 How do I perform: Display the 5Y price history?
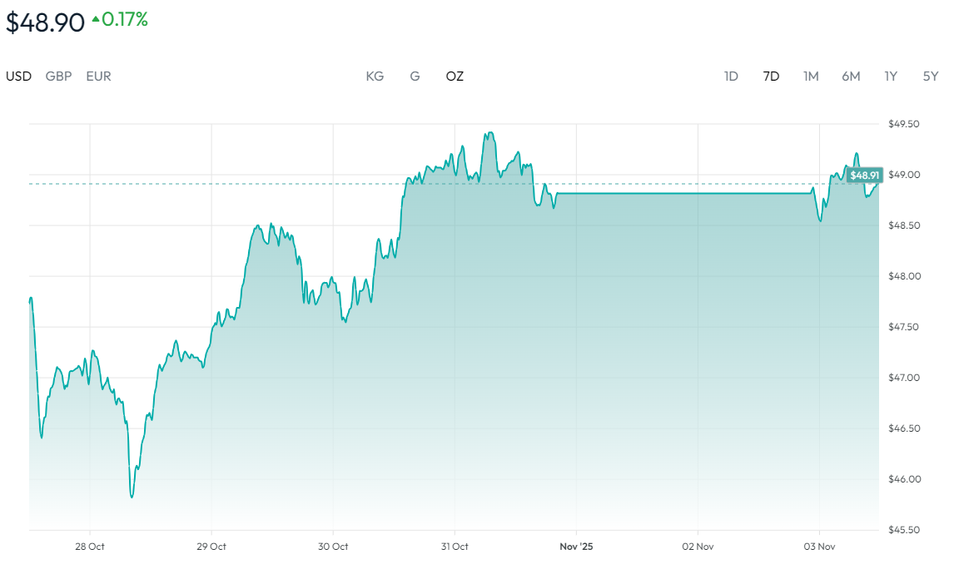point(931,77)
